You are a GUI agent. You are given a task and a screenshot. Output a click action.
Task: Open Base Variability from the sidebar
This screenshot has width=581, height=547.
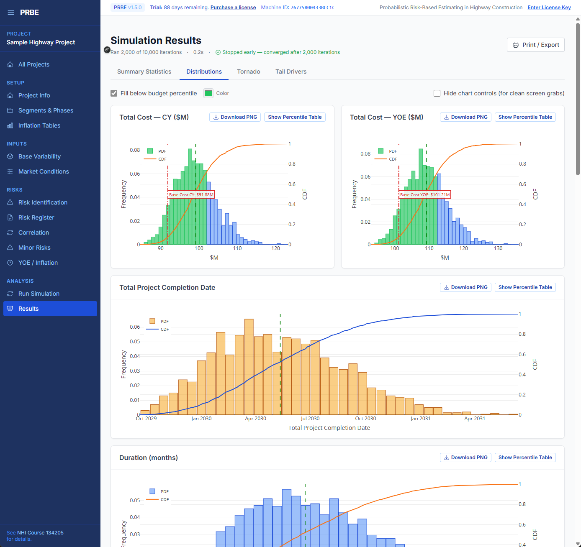39,156
